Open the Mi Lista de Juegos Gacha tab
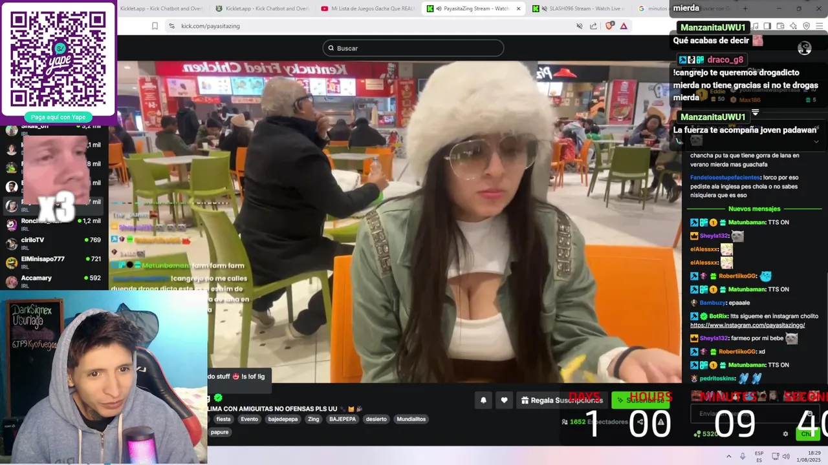The height and width of the screenshot is (465, 828). [x=367, y=8]
